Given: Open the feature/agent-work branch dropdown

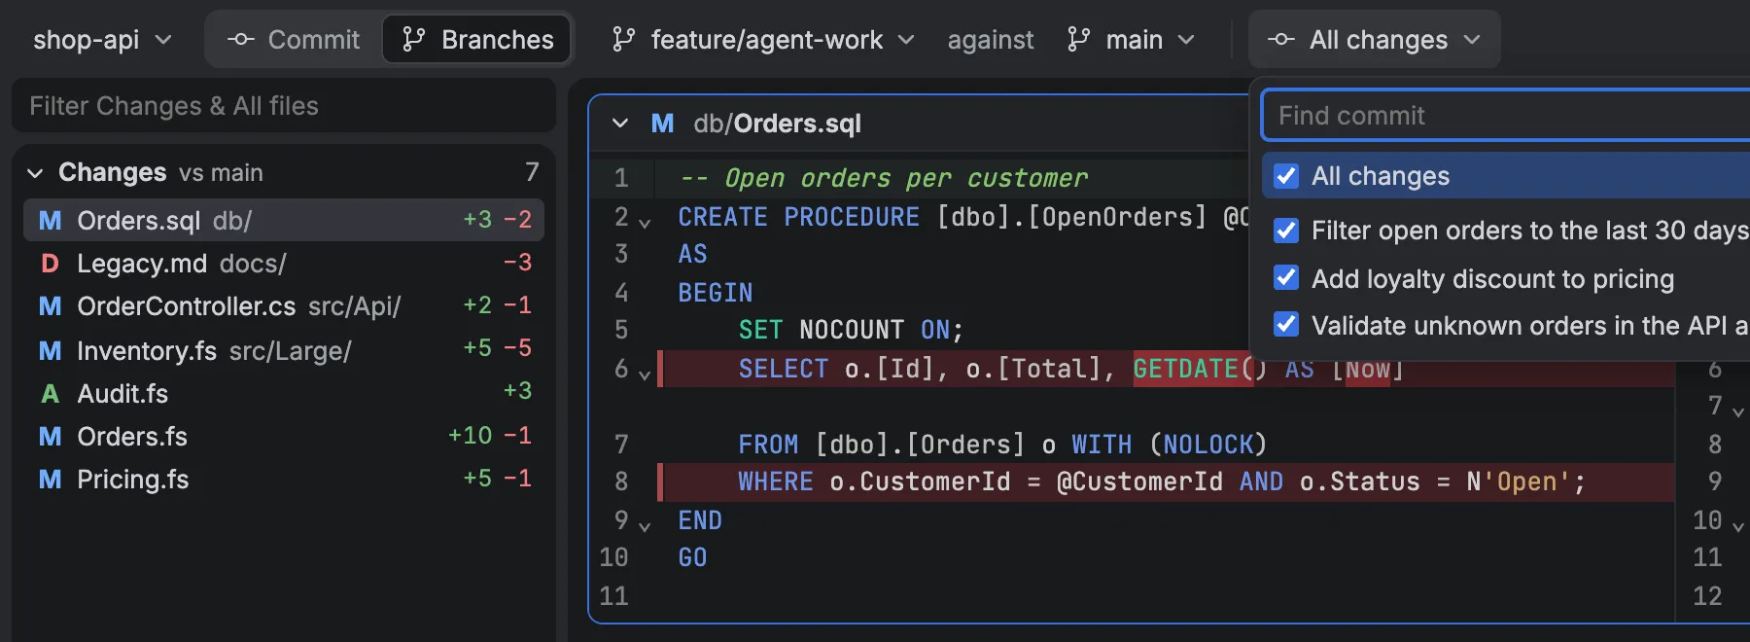Looking at the screenshot, I should (x=763, y=40).
